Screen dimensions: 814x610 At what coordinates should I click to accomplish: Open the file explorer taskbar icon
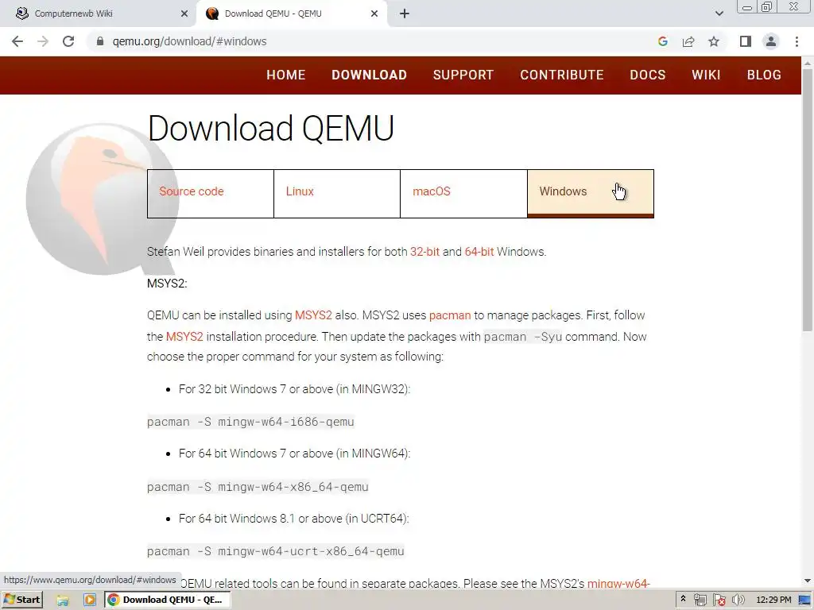click(x=63, y=600)
